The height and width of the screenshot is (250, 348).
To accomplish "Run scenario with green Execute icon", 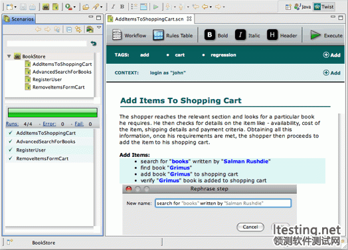I will [x=315, y=35].
